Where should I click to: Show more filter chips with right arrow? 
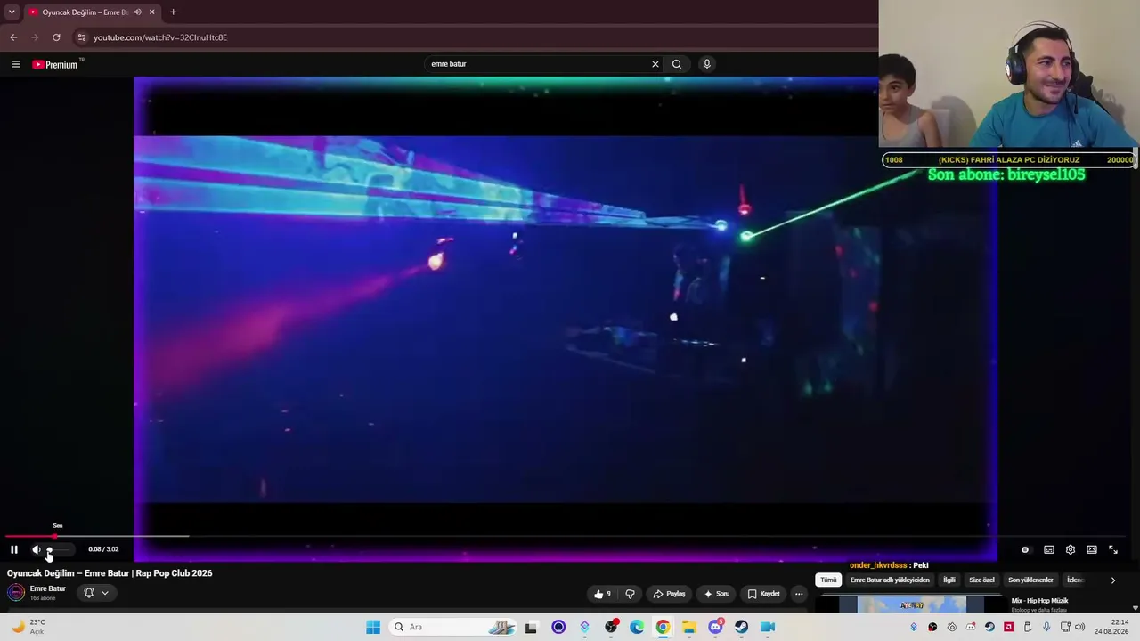point(1112,580)
